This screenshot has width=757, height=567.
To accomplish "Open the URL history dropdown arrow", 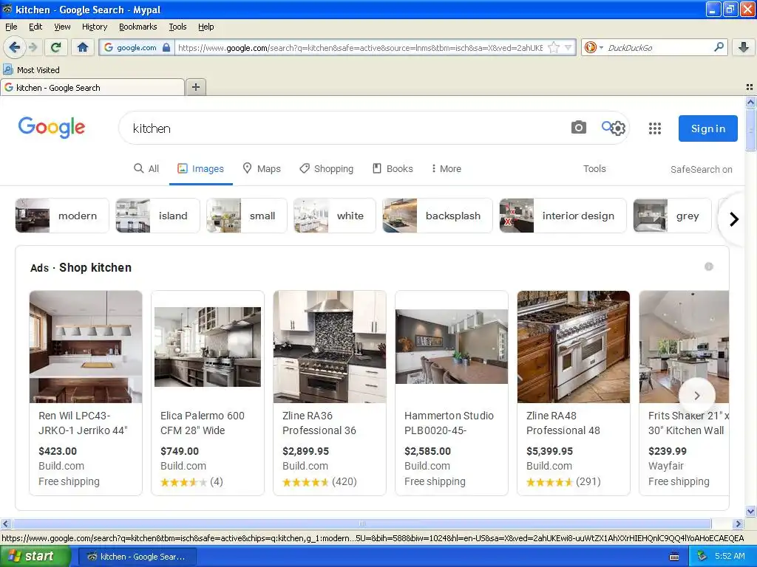I will pyautogui.click(x=568, y=47).
